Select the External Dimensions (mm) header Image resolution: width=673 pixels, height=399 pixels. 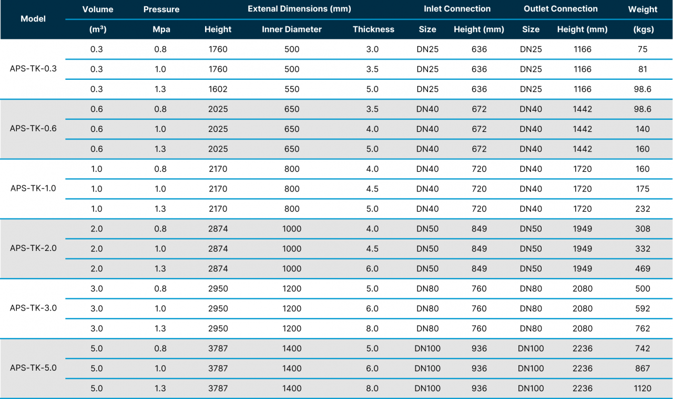299,9
